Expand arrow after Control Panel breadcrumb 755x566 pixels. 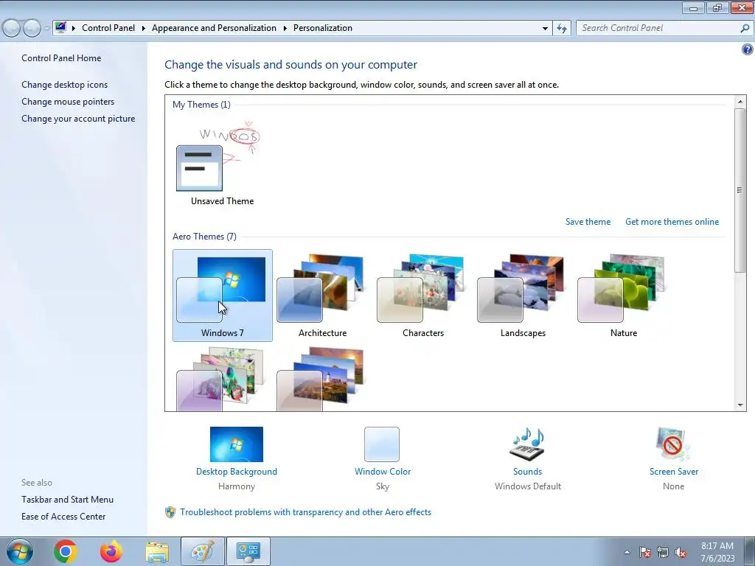coord(144,29)
